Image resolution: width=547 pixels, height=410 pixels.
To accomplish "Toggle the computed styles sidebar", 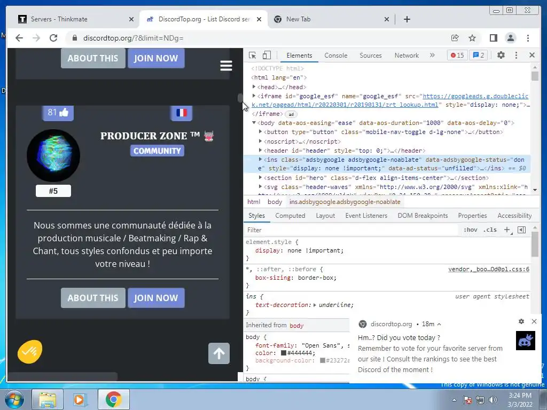I will coord(521,230).
